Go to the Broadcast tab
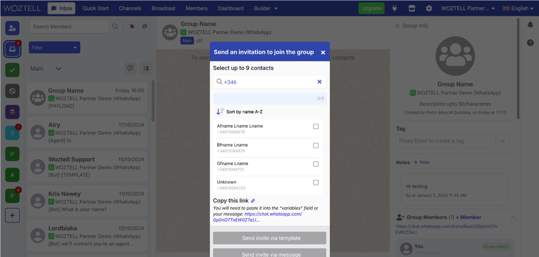The width and height of the screenshot is (539, 257). 163,8
